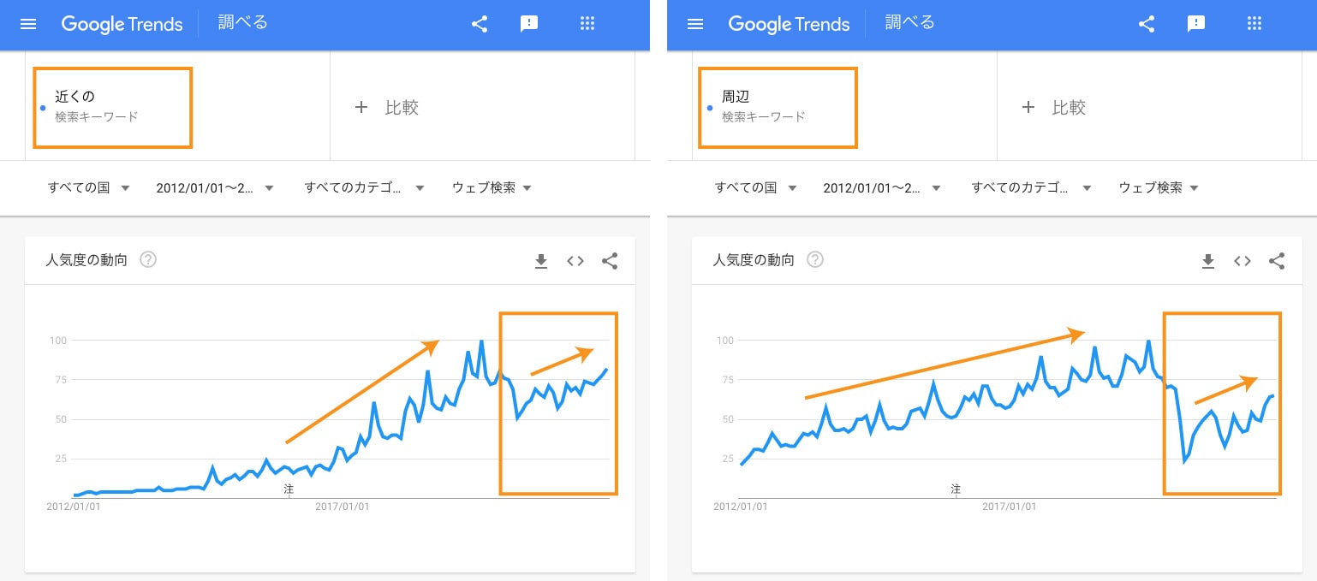Open the Google apps grid in the 周辺 window
1317x581 pixels.
[1254, 24]
